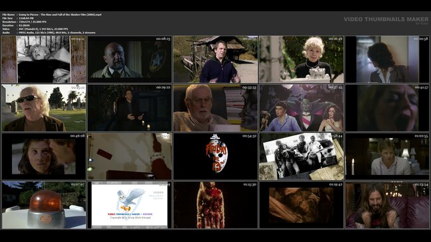Image resolution: width=431 pixels, height=242 pixels.
Task: Select thumbnail of woman and man face to face
Action: (x=44, y=156)
